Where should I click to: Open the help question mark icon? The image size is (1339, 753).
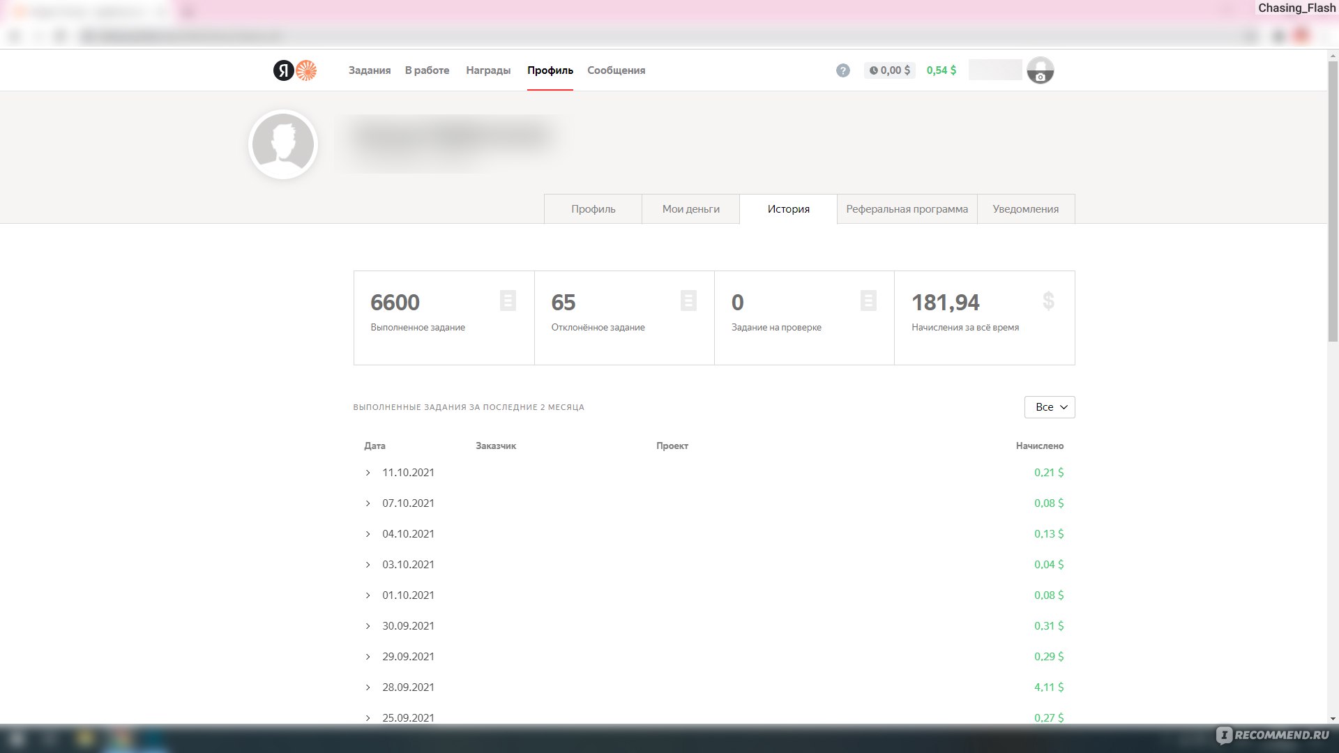[843, 70]
